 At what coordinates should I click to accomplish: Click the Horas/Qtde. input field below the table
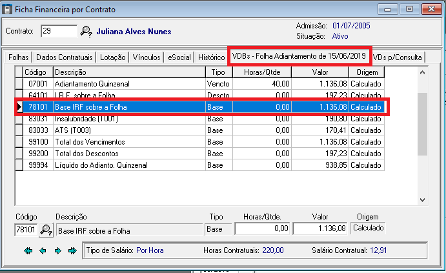point(262,229)
